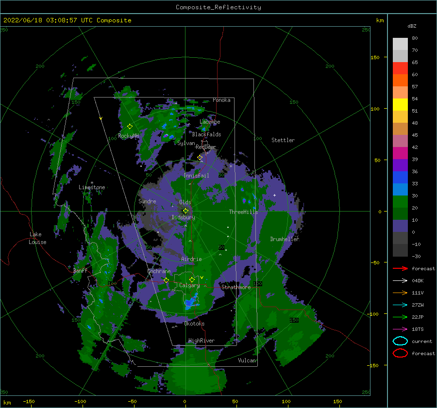
Task: Click the magenta storm core east of RockyMH
Action: [x=166, y=136]
